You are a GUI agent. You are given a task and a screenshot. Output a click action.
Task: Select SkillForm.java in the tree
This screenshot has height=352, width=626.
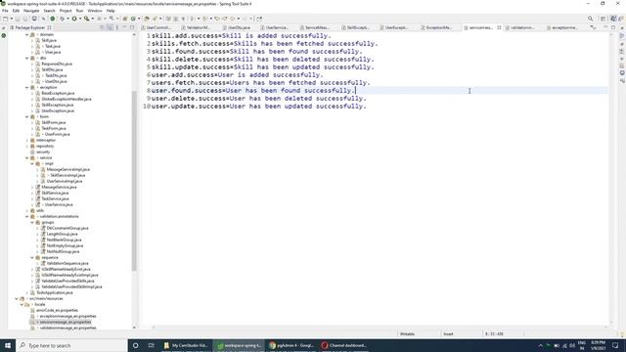[54, 122]
